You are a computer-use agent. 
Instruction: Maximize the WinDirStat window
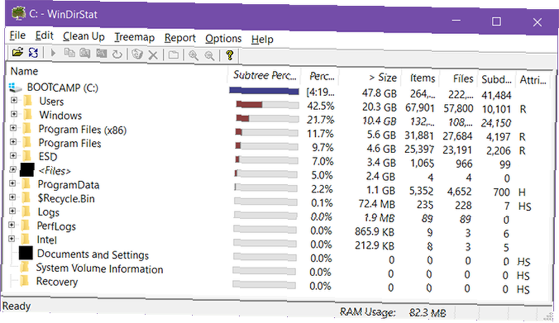pyautogui.click(x=496, y=21)
